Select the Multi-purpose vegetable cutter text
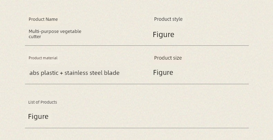The height and width of the screenshot is (140, 273). coord(55,34)
